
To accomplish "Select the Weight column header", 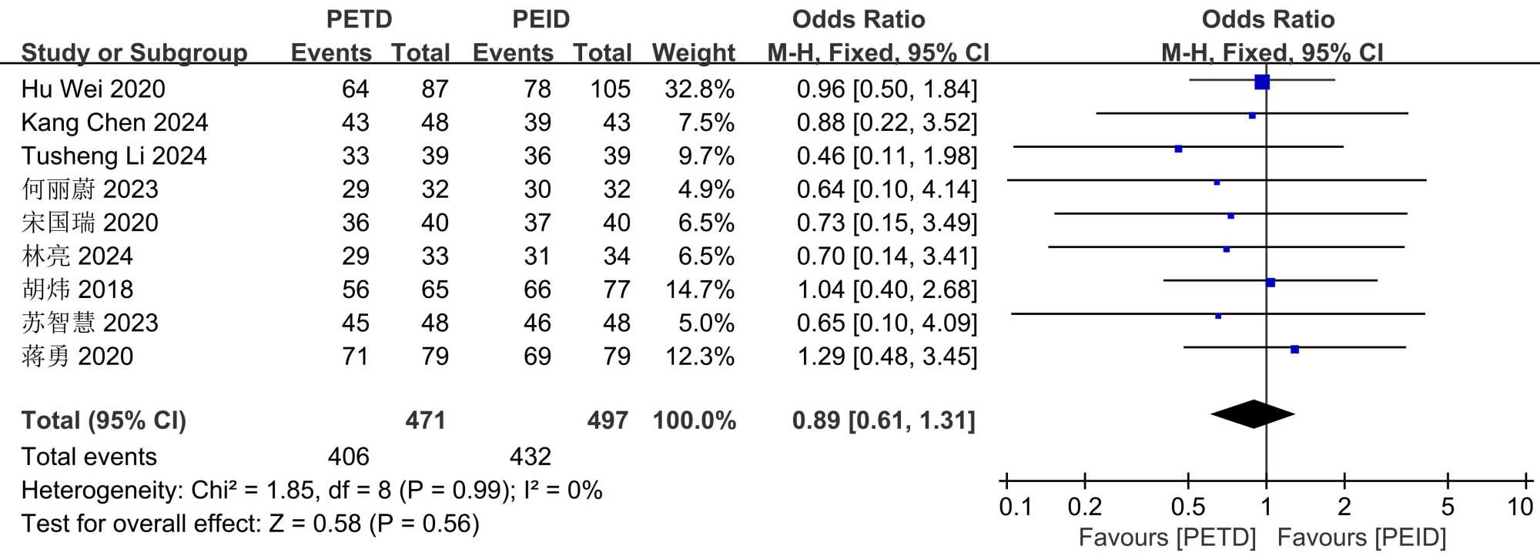I will (694, 52).
